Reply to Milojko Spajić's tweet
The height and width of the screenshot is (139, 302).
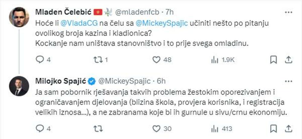tap(40, 129)
